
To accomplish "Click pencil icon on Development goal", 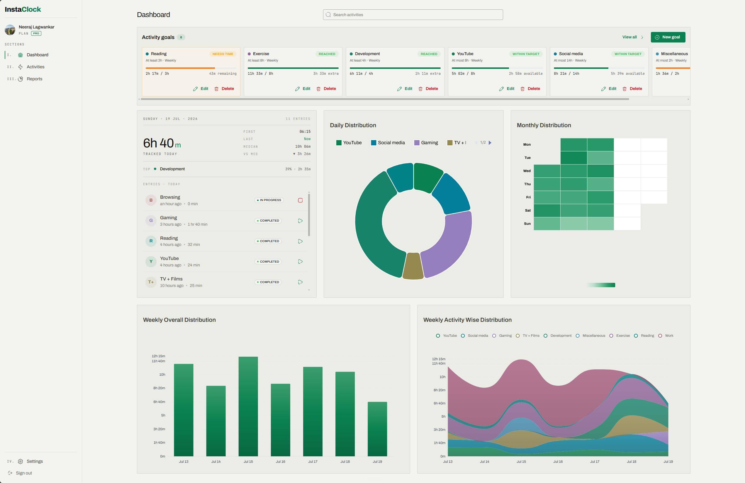I will (x=399, y=89).
